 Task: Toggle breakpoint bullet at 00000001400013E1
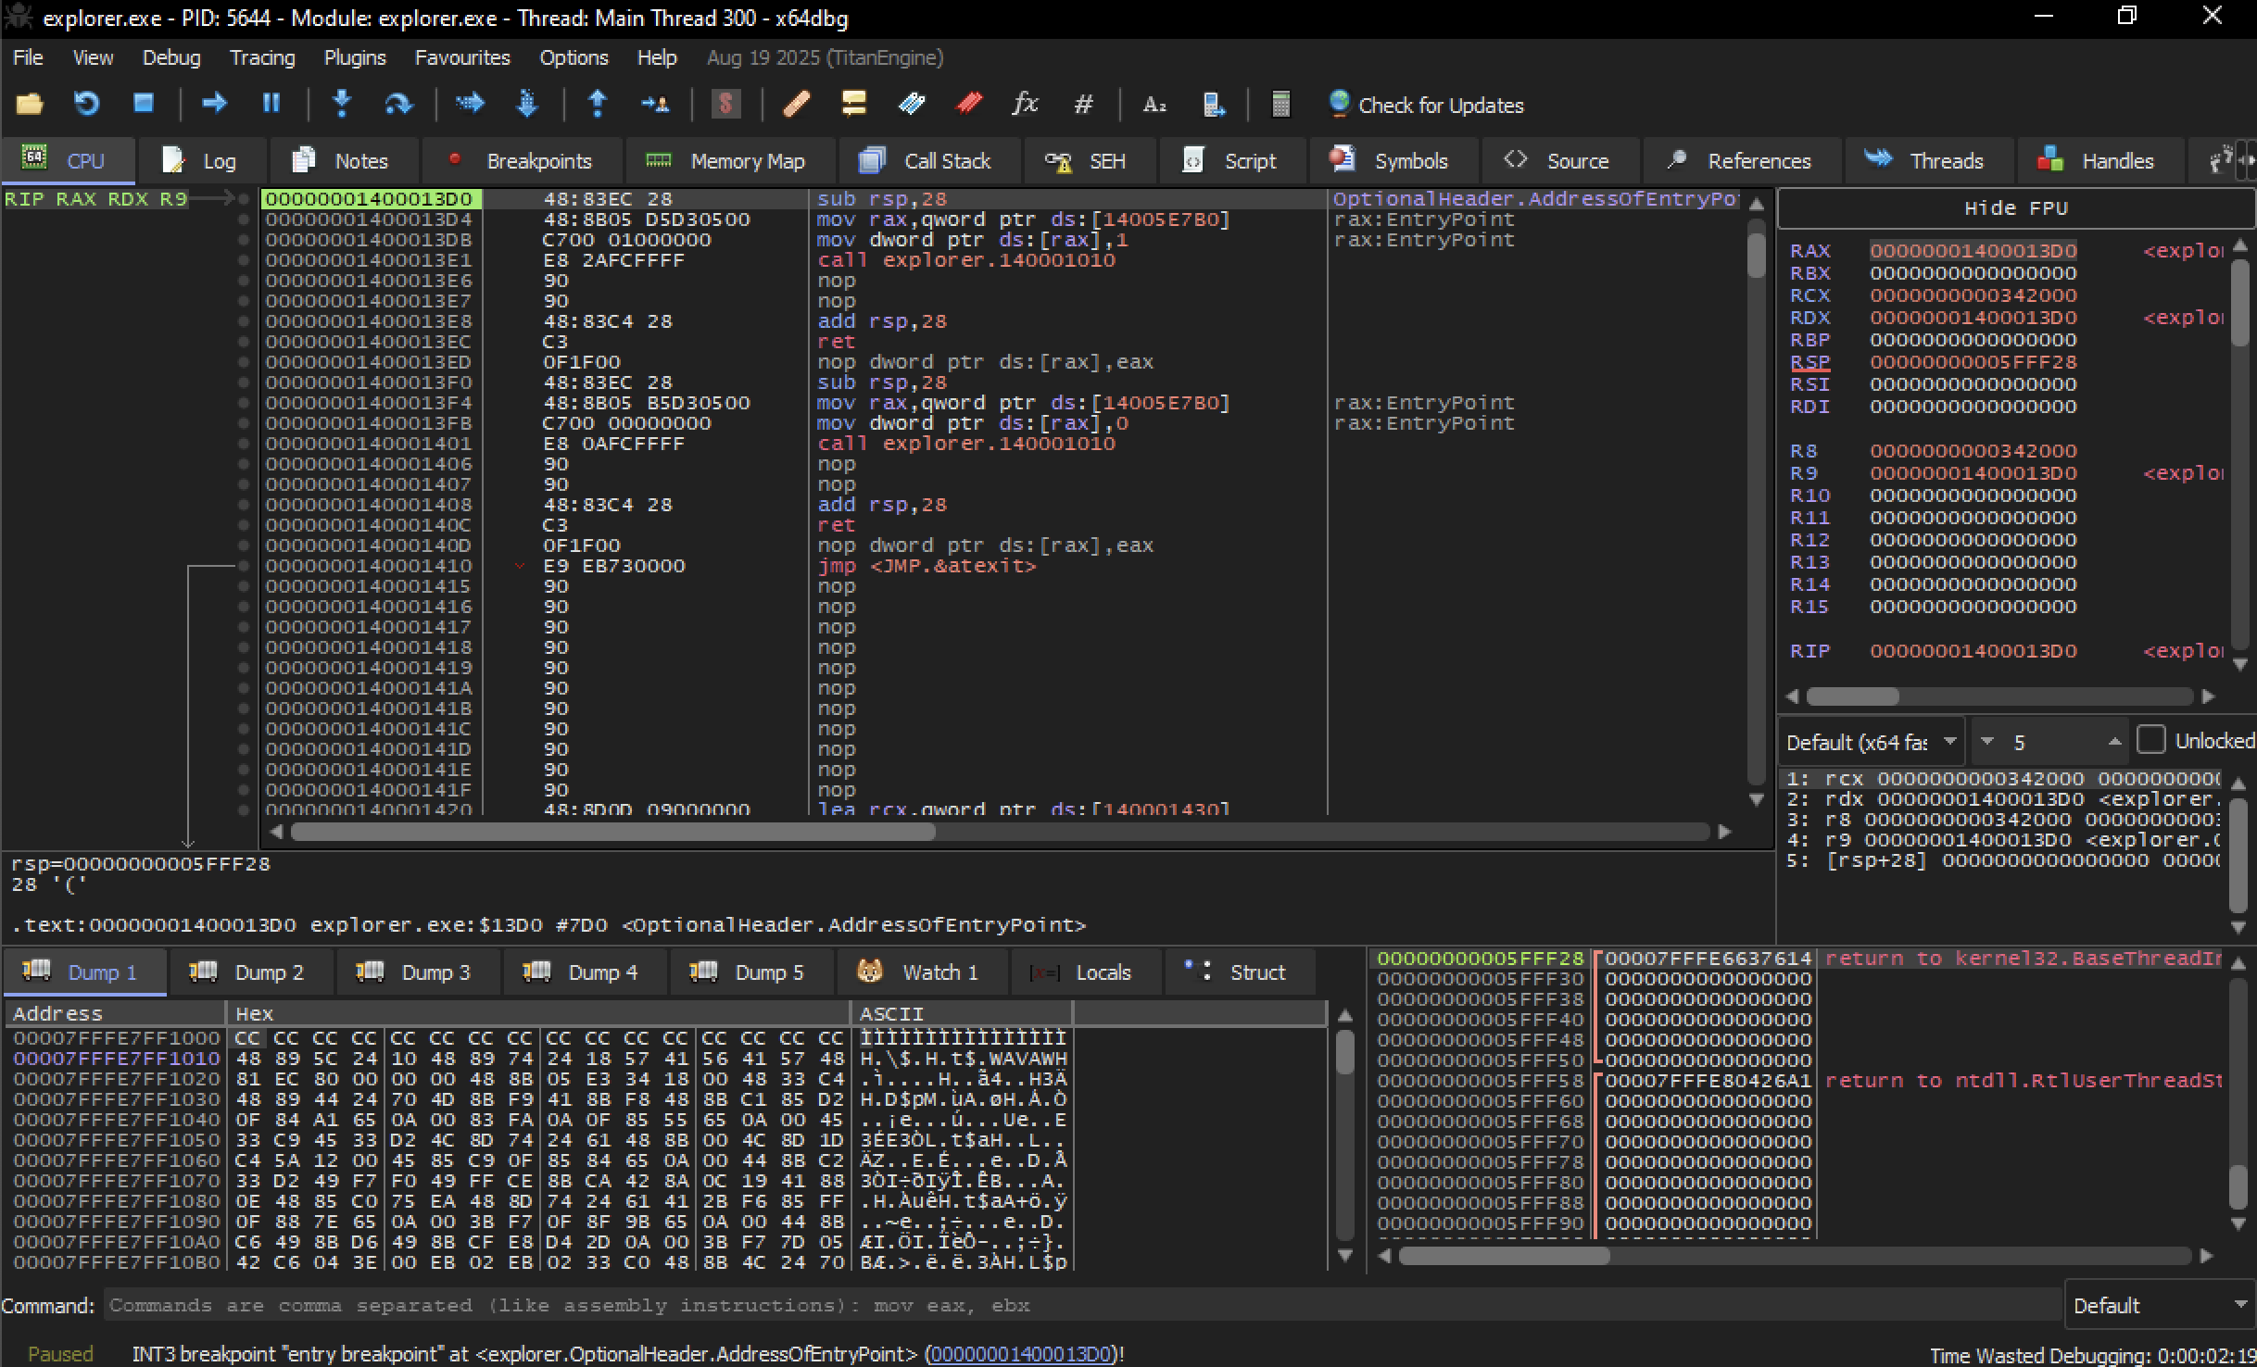coord(244,260)
